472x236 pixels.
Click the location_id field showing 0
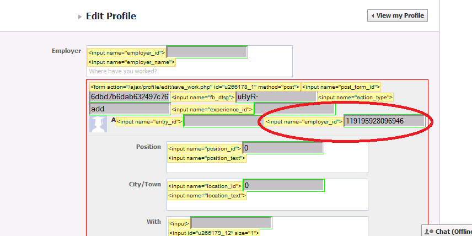pyautogui.click(x=284, y=186)
